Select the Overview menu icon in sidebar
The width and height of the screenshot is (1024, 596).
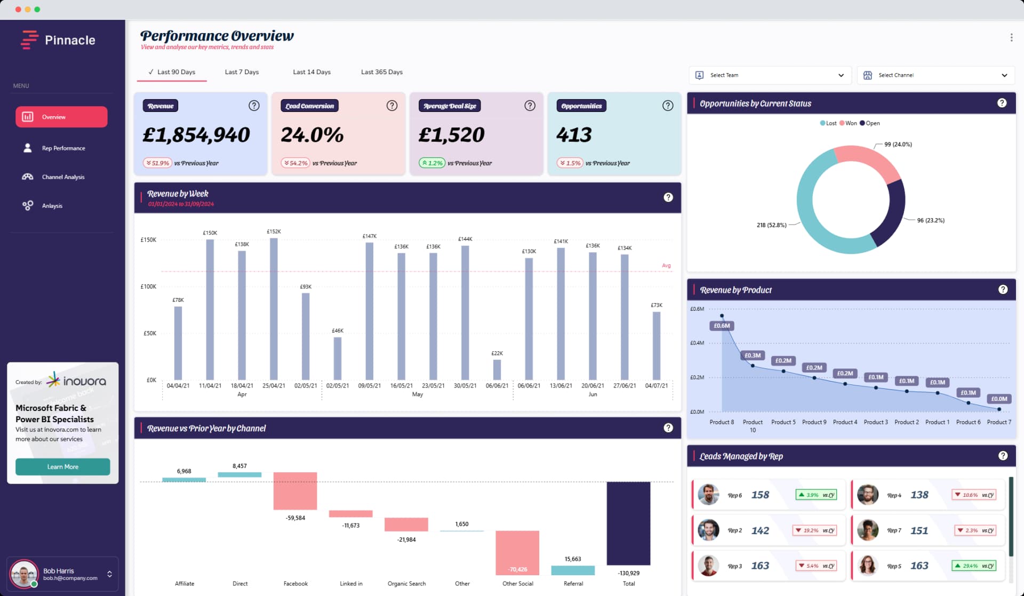[x=27, y=116]
